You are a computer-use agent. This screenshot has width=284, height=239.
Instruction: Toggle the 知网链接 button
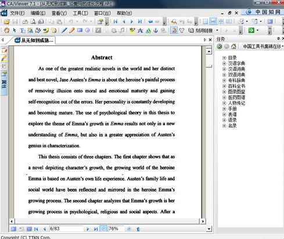click(x=201, y=31)
